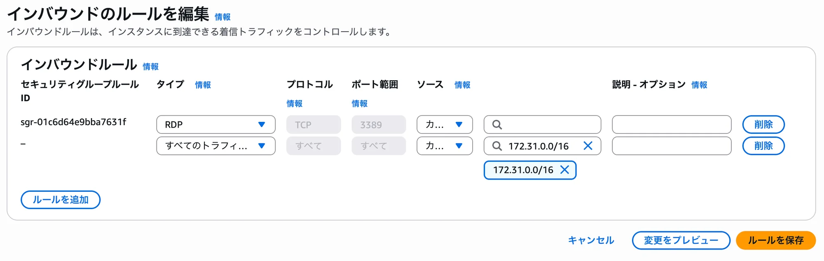Click the 情報 link beside 説明 - オプション header
The width and height of the screenshot is (824, 261).
[x=699, y=85]
